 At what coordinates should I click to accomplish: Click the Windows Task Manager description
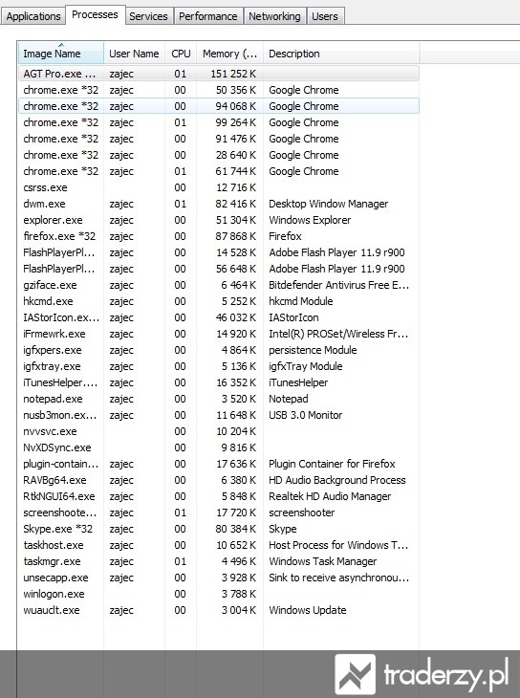pos(322,561)
